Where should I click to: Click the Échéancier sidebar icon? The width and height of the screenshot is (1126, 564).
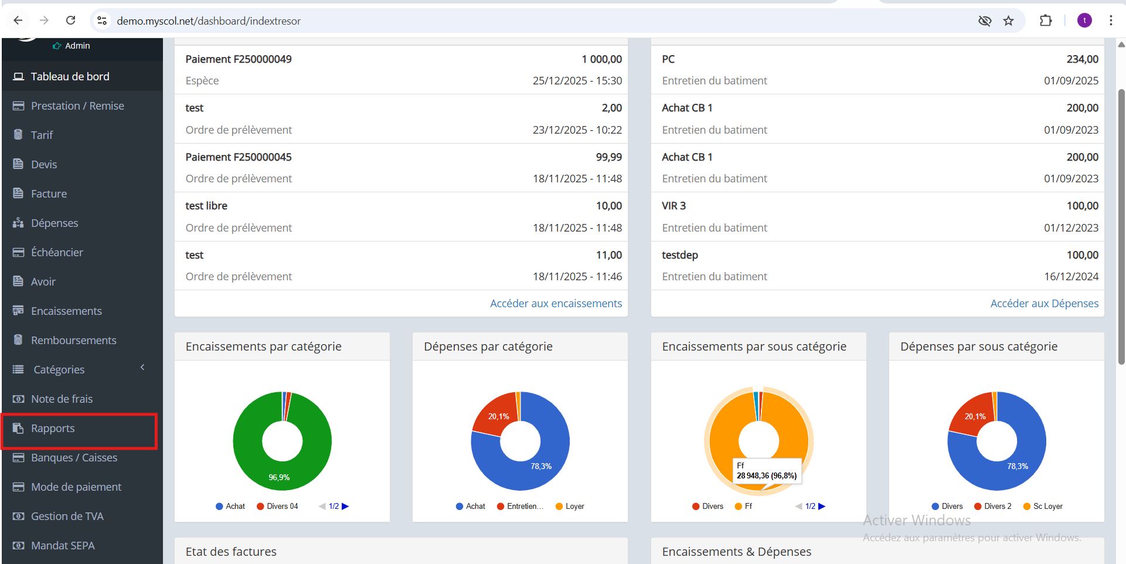[x=18, y=252]
